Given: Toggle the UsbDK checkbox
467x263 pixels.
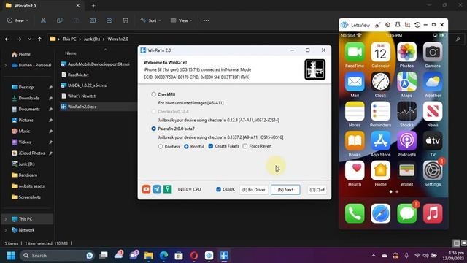Looking at the screenshot, I should point(218,189).
